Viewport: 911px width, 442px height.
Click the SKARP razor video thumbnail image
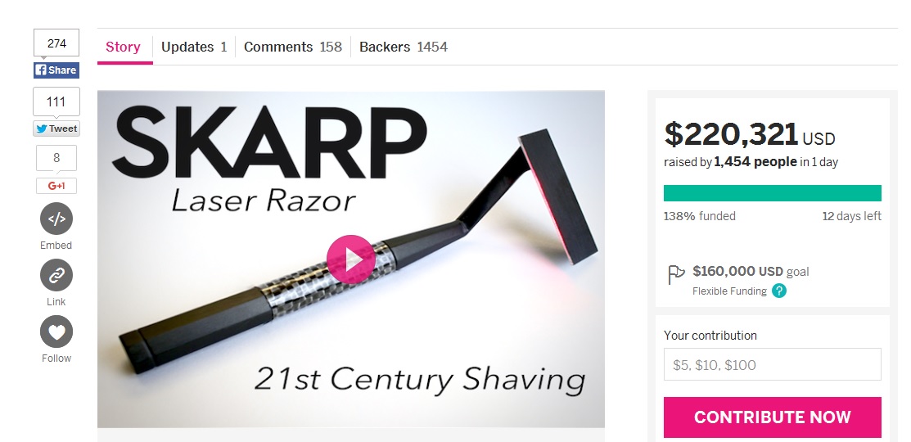tap(351, 259)
